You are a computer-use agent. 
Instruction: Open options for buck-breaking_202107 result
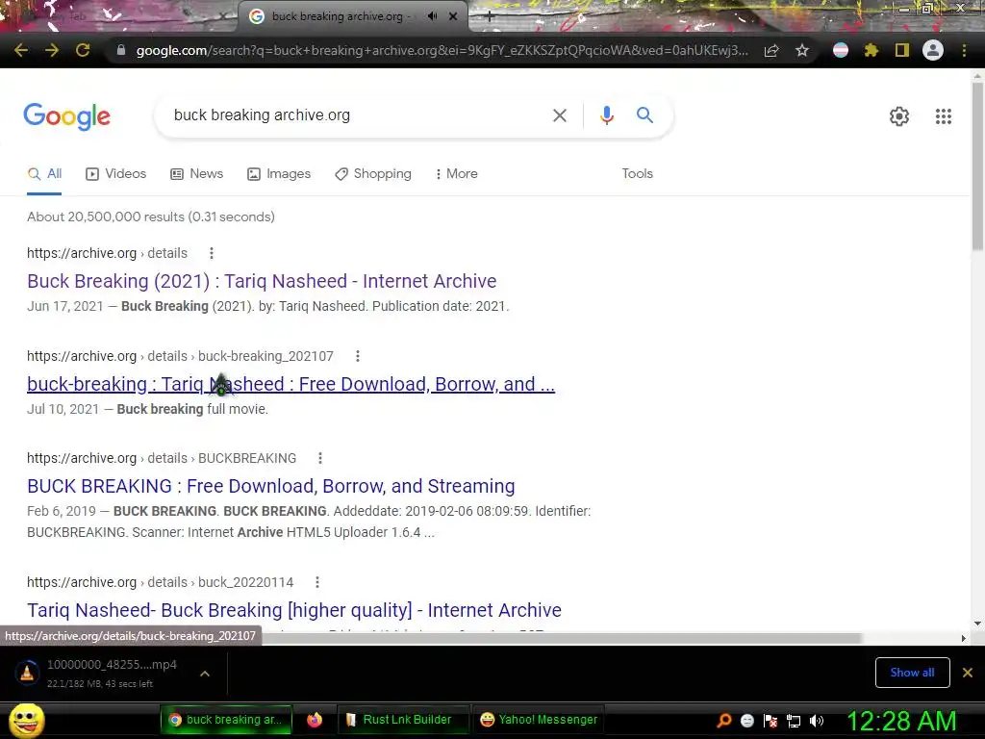click(358, 356)
